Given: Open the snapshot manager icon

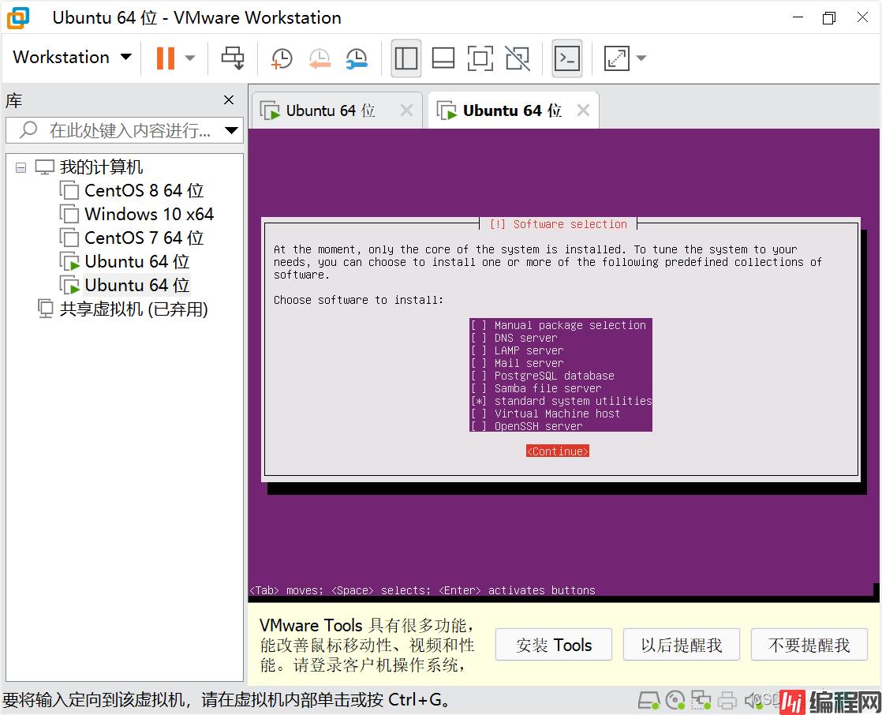Looking at the screenshot, I should pos(357,58).
